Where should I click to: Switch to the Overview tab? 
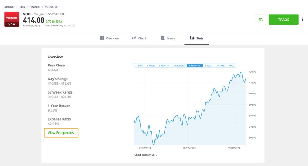(x=109, y=38)
